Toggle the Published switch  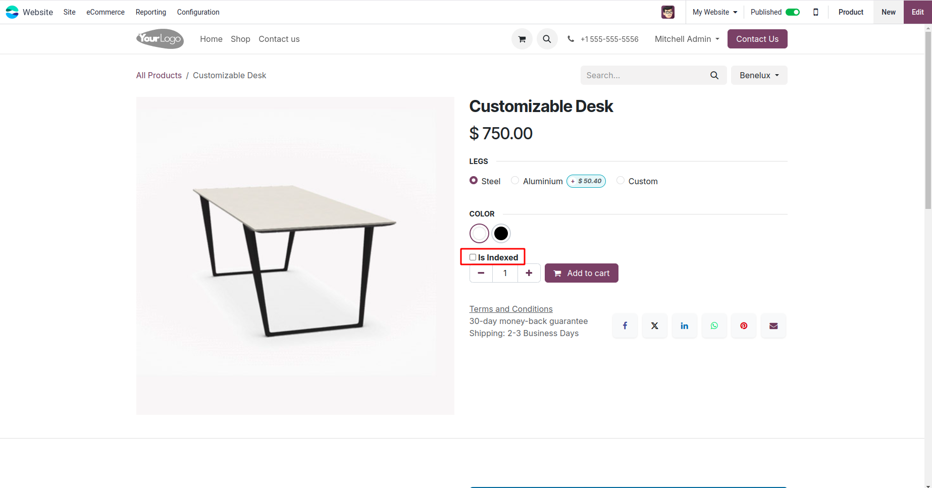point(793,12)
